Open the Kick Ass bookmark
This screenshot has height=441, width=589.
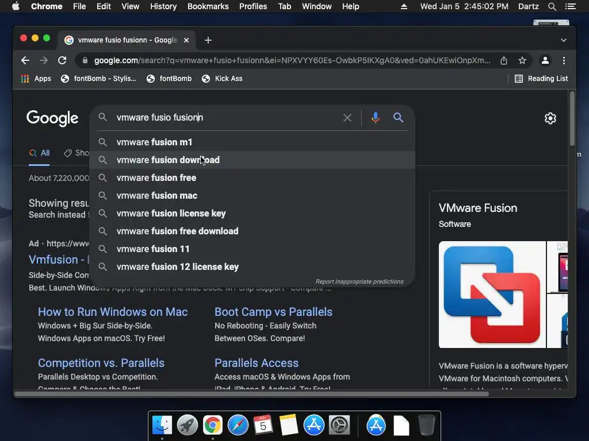tap(222, 78)
